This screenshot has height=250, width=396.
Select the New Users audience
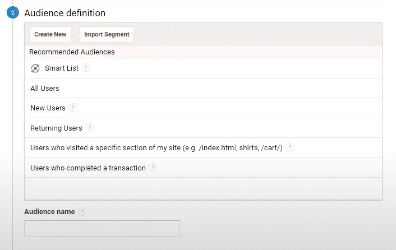pos(203,108)
